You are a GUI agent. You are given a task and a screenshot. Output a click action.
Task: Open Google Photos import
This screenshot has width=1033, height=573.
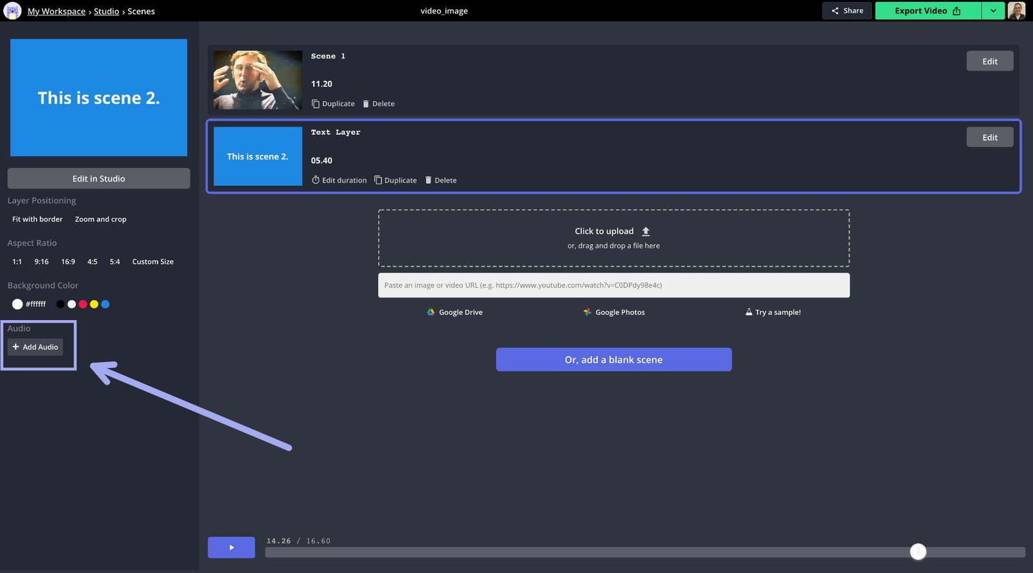[614, 312]
